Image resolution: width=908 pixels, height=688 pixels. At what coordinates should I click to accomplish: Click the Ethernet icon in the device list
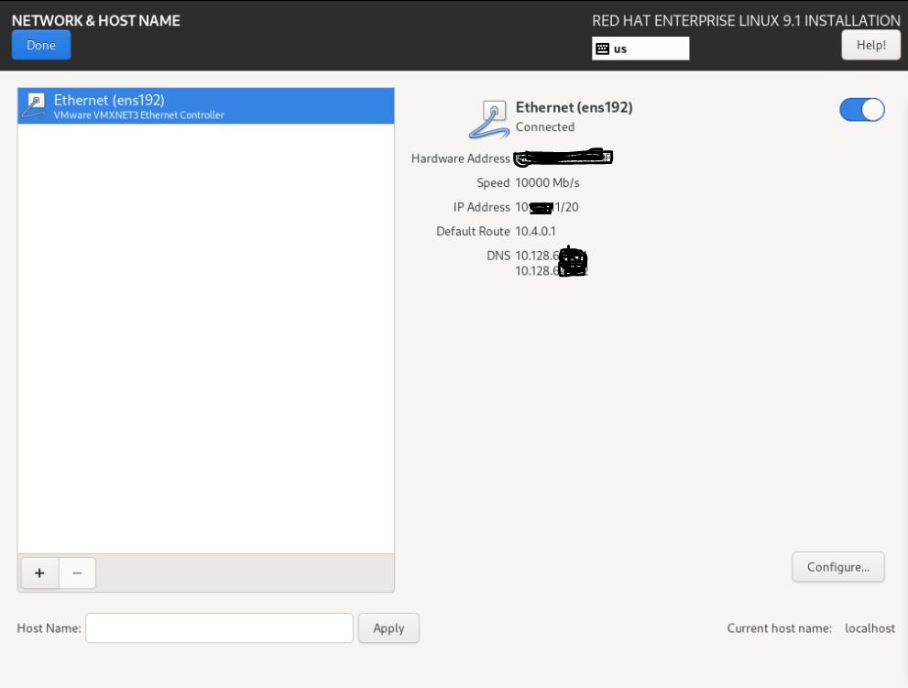pyautogui.click(x=34, y=105)
